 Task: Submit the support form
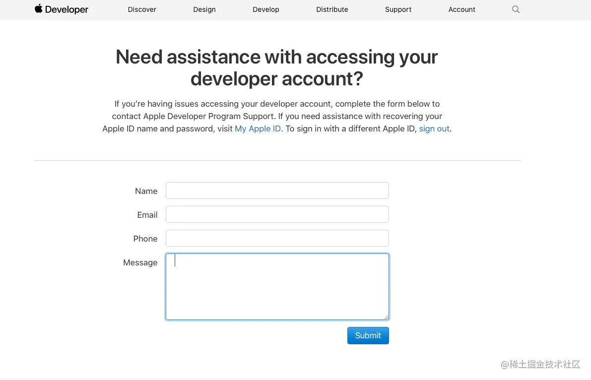[x=368, y=335]
